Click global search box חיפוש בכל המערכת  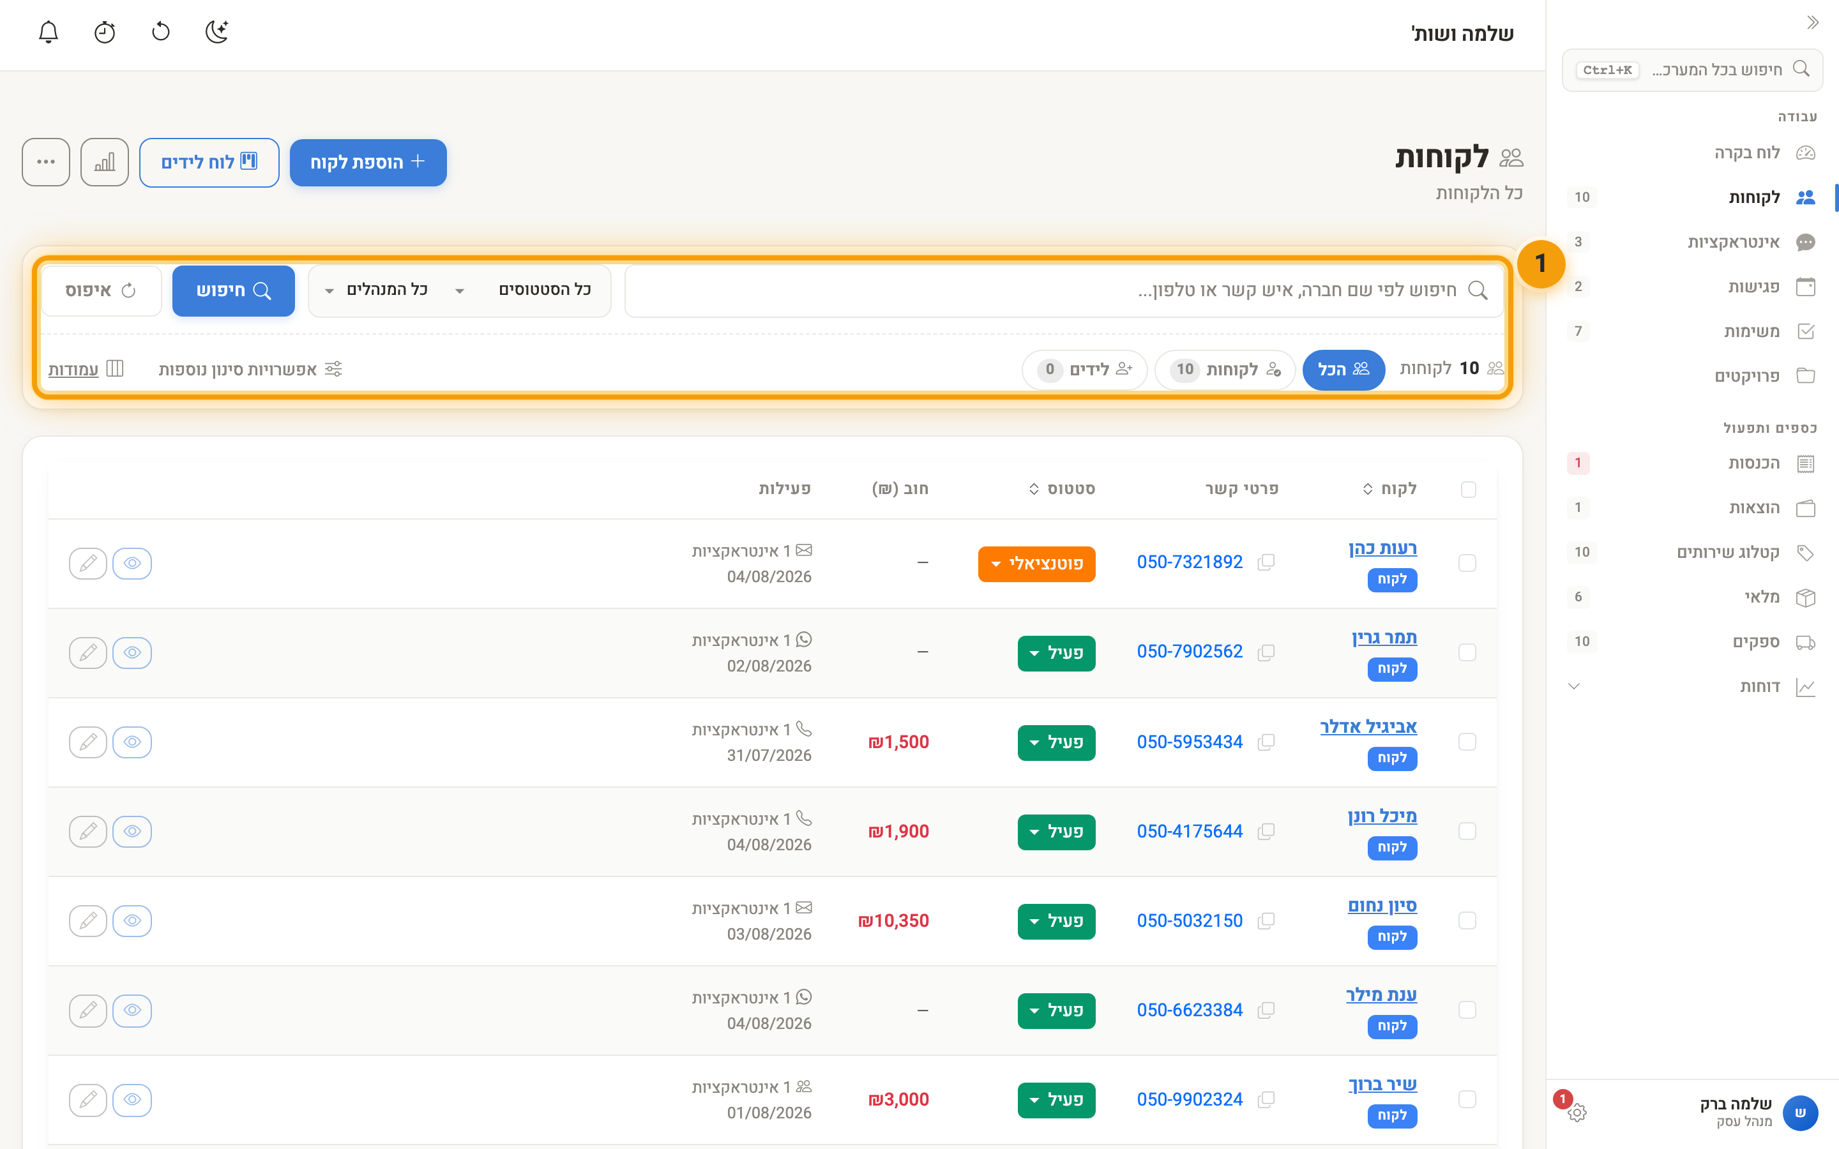[1692, 70]
